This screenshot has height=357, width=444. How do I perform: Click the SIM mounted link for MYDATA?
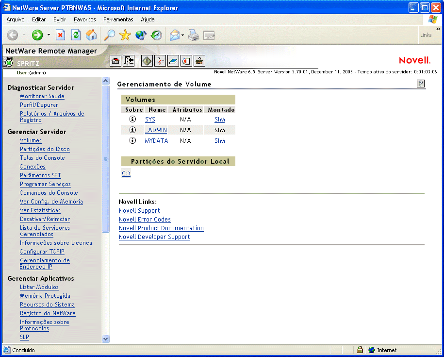click(219, 141)
